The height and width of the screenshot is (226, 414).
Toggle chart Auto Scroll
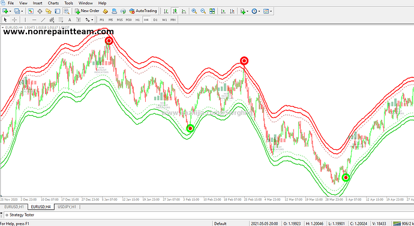coord(223,11)
